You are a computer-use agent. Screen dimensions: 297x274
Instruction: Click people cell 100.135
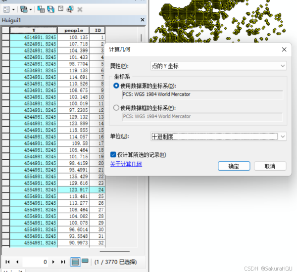click(73, 37)
